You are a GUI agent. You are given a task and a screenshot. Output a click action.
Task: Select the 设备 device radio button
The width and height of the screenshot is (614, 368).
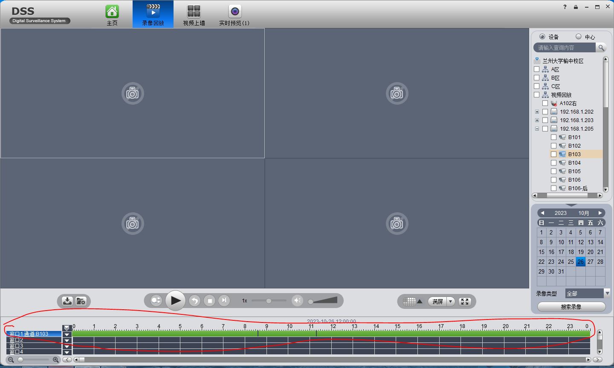542,37
